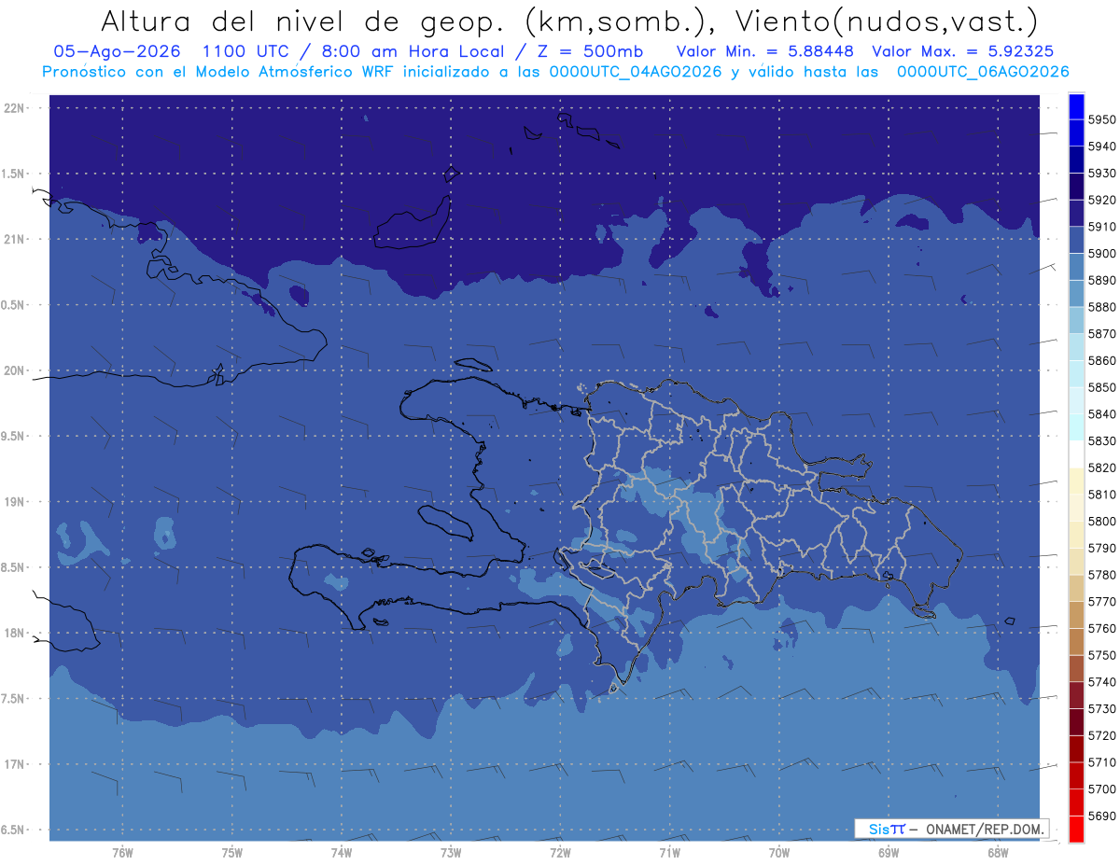1120x865 pixels.
Task: Click the SisTT - ONAMET/REP.DOM. logo box
Action: [951, 829]
